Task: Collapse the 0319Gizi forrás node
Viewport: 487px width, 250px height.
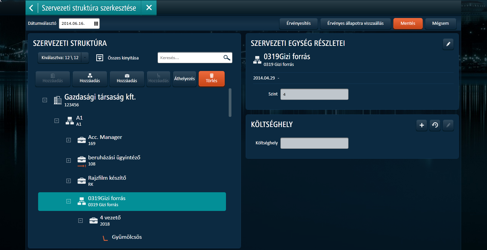Action: pos(68,201)
